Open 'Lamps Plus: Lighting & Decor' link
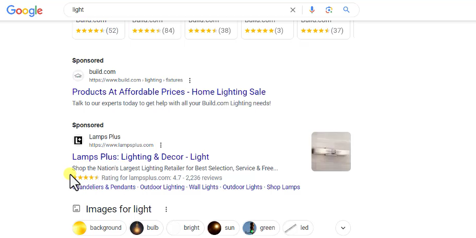The width and height of the screenshot is (476, 238). click(141, 157)
